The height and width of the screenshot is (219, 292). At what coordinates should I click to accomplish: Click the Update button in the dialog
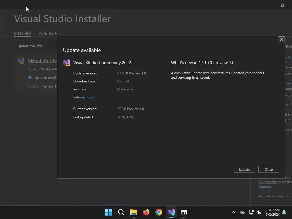tap(244, 169)
